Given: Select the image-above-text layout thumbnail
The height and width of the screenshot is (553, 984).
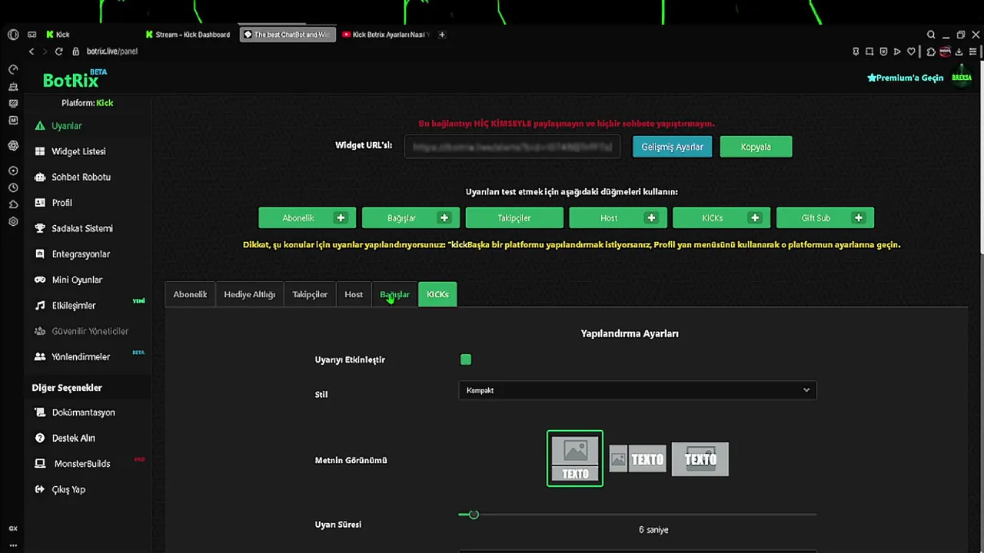Looking at the screenshot, I should pyautogui.click(x=575, y=459).
